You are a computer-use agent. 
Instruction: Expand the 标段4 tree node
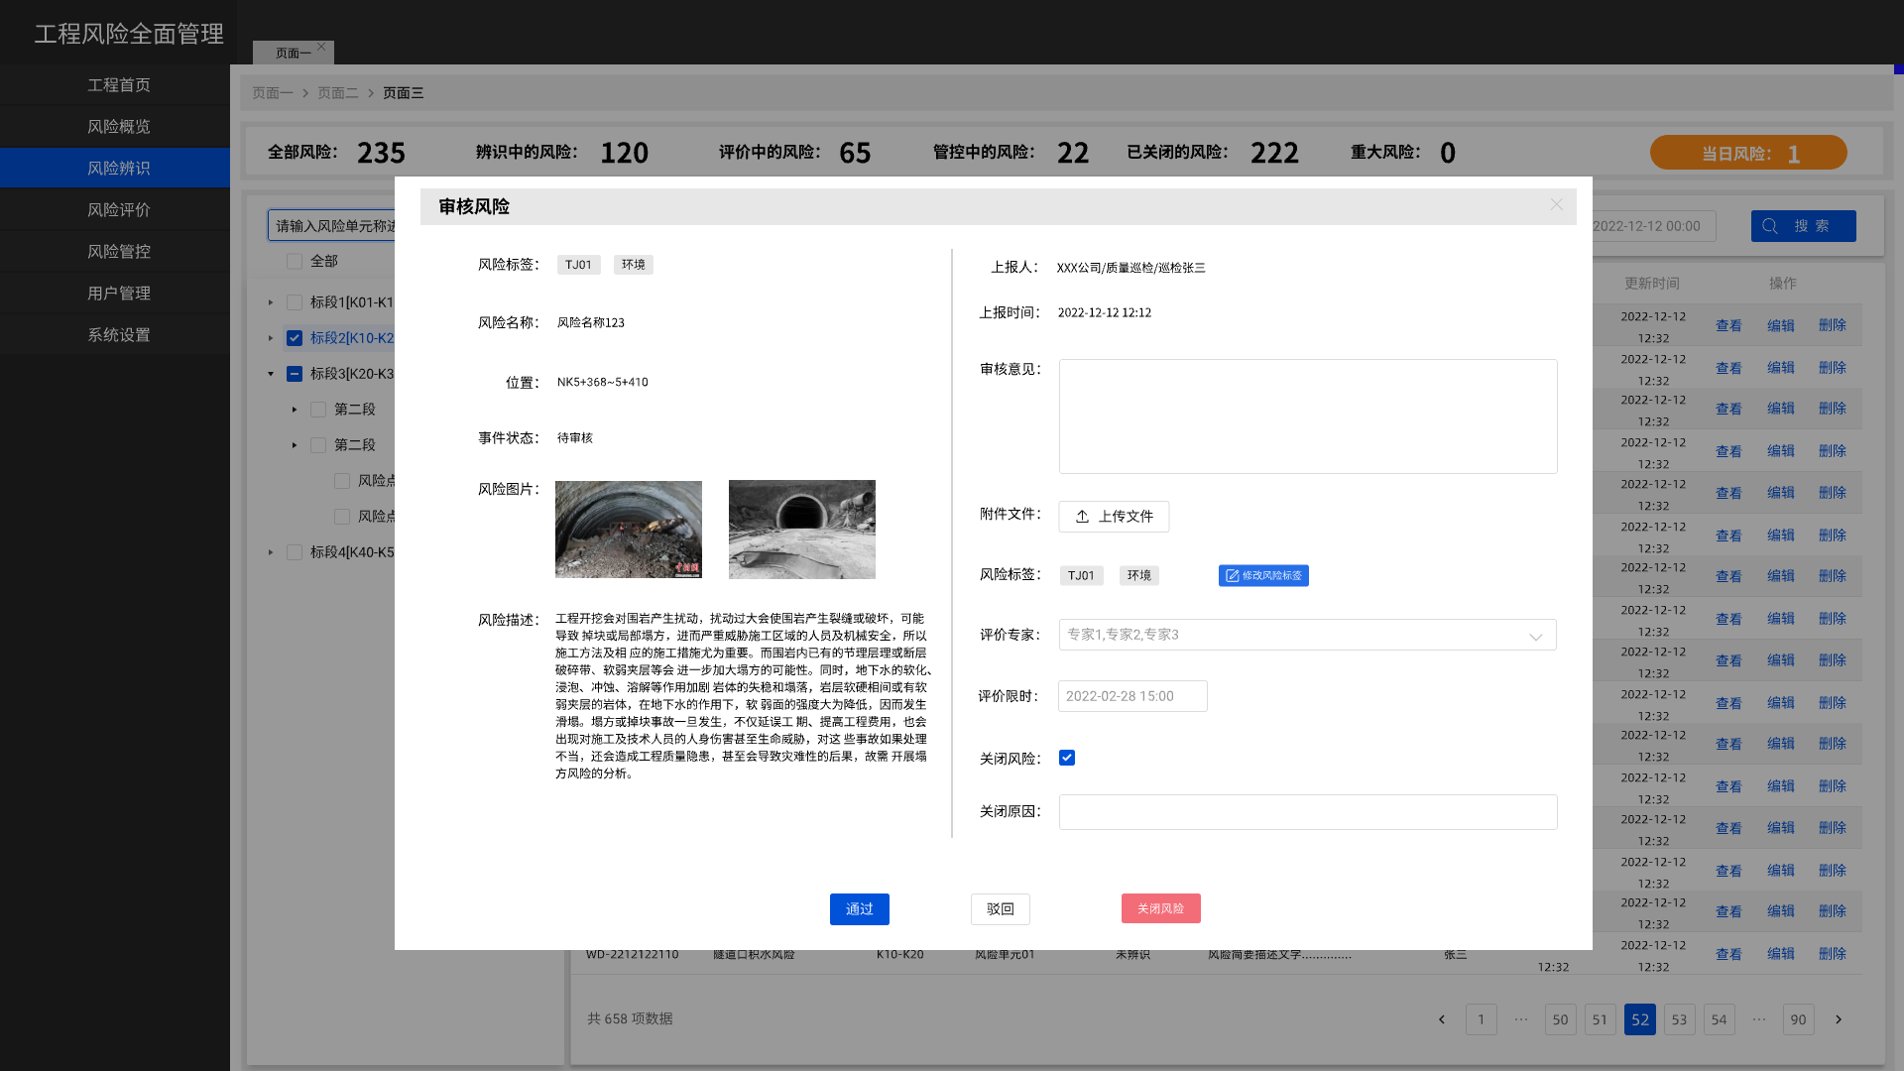tap(271, 552)
